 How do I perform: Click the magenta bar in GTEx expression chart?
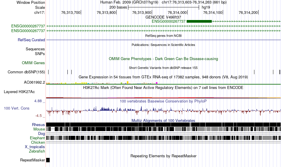(x=157, y=83)
